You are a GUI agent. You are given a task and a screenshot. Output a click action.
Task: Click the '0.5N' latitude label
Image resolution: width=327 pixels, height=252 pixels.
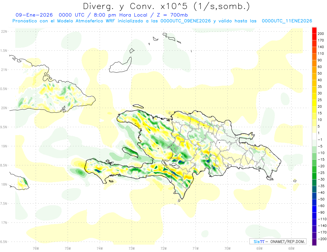coord(4,89)
